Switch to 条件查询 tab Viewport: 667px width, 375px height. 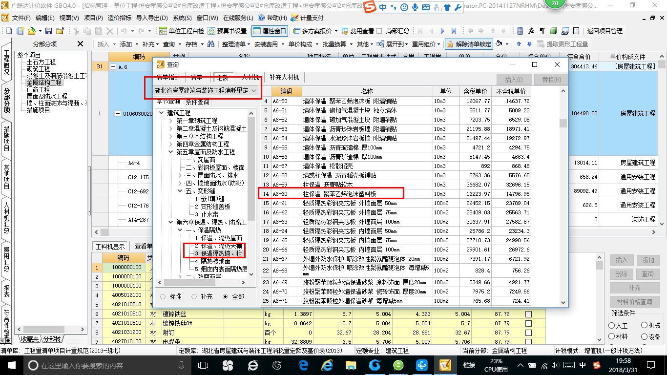pyautogui.click(x=197, y=102)
